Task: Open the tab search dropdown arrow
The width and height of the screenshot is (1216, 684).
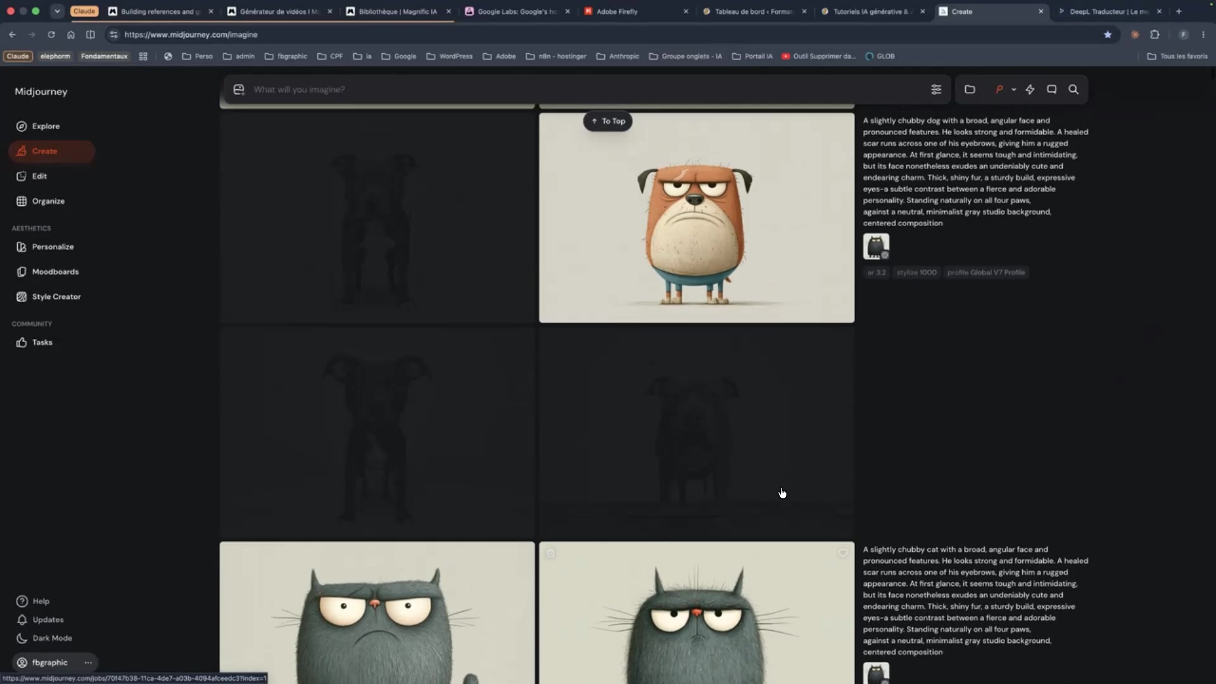Action: (57, 11)
